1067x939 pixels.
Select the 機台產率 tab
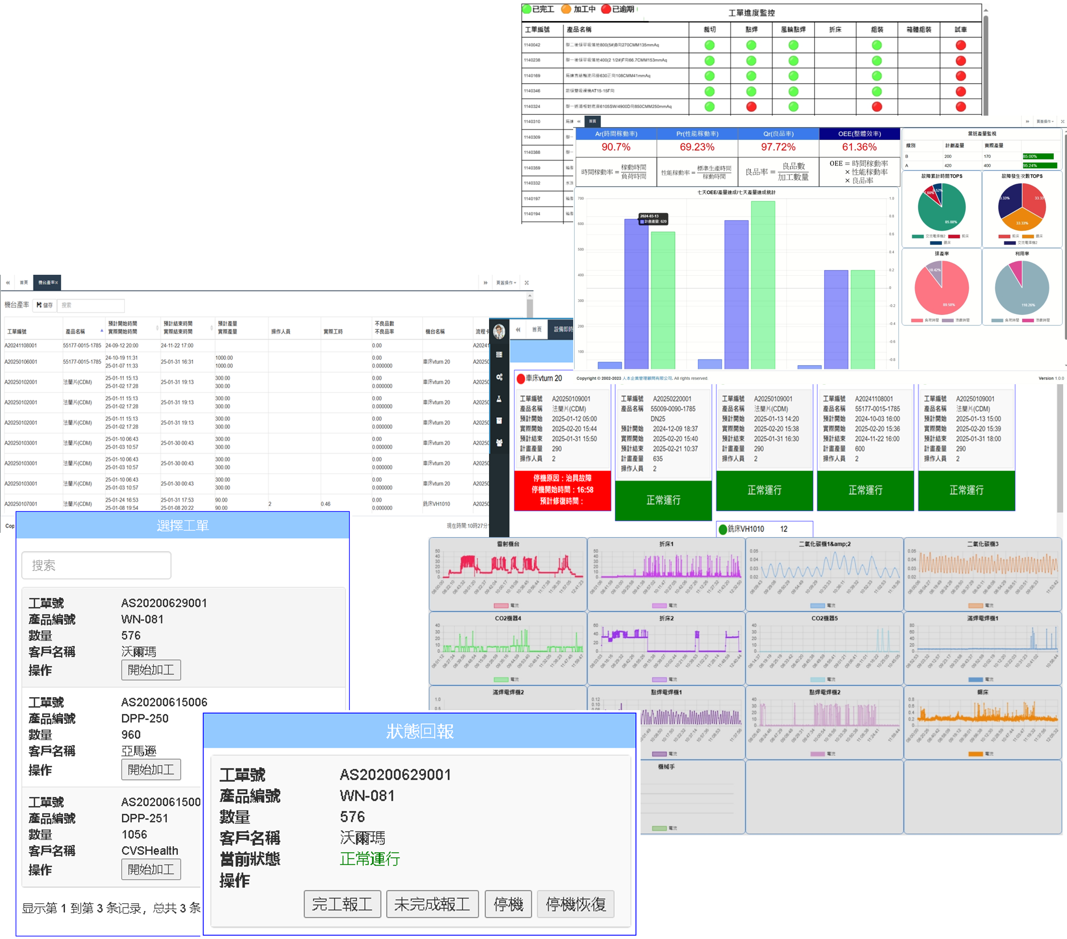click(46, 283)
